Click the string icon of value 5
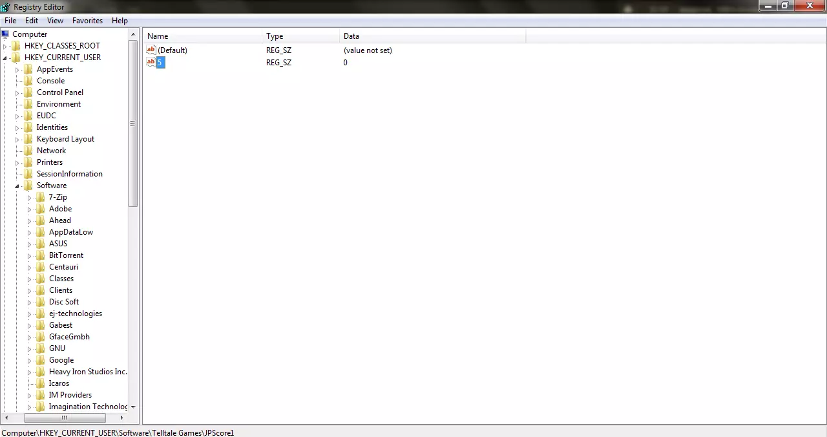Screen dimensions: 827x437 tap(151, 62)
